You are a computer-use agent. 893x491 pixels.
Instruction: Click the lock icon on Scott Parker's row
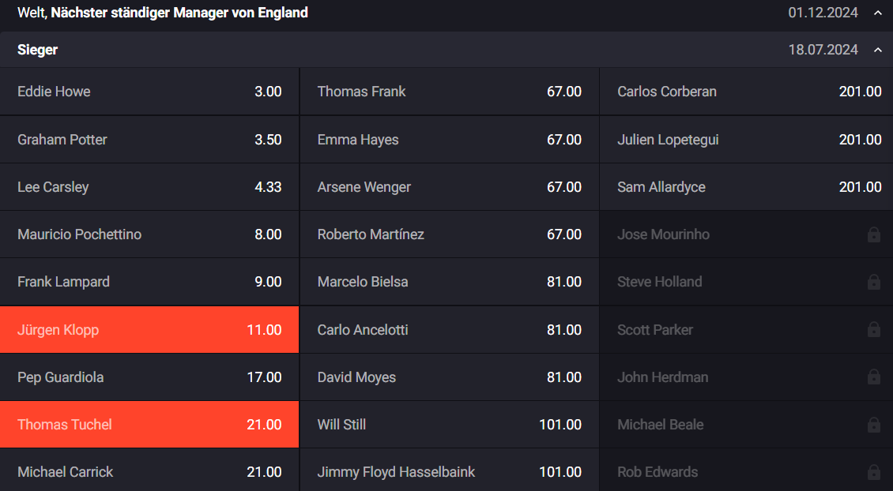pos(874,329)
